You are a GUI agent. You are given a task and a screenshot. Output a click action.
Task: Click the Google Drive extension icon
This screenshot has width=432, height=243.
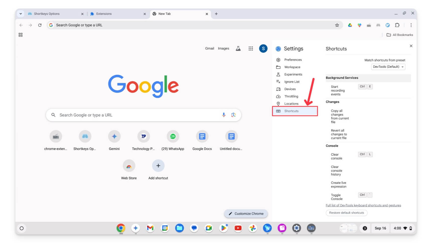[350, 25]
